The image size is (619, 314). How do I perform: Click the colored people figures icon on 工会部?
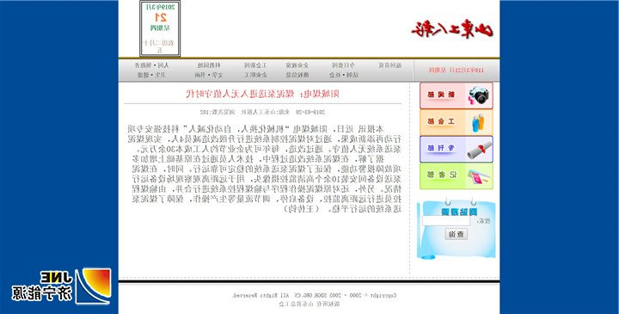pyautogui.click(x=478, y=123)
